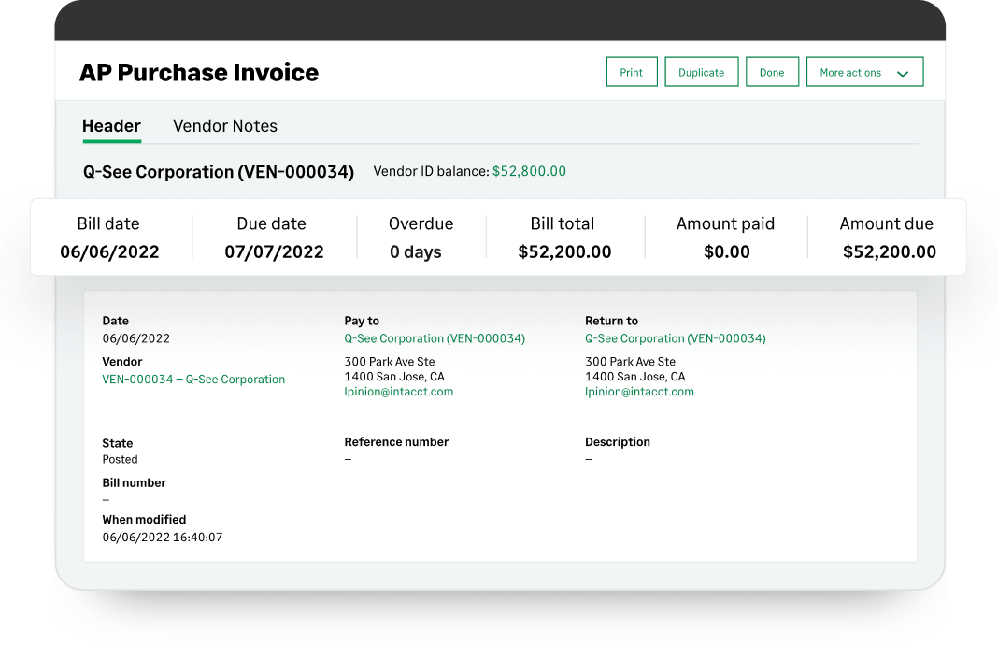998x646 pixels.
Task: Click the Bill total $52,200.00 figure
Action: (564, 251)
